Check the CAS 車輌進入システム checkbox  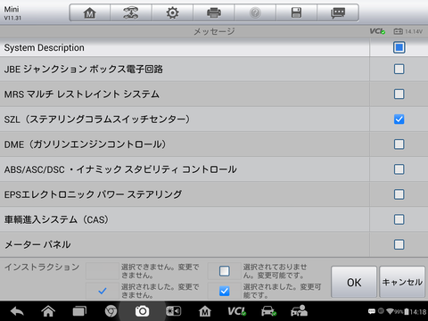point(399,219)
